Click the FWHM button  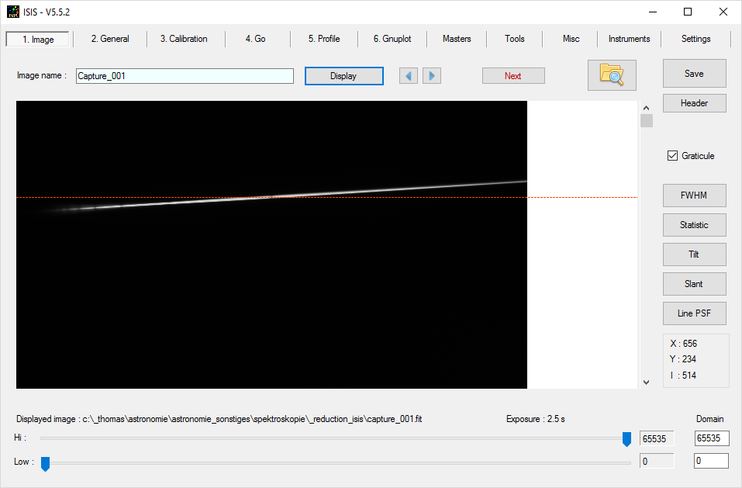tap(694, 195)
